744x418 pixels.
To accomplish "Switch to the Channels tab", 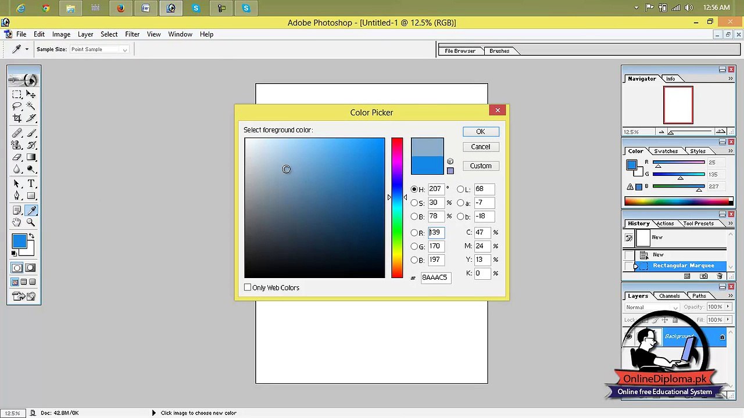I will [x=670, y=296].
